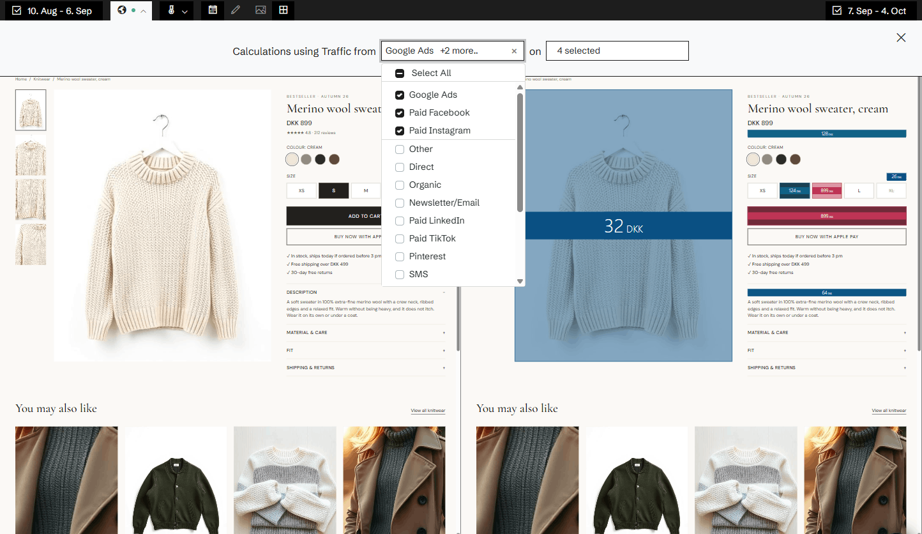Check the Other traffic source
The width and height of the screenshot is (922, 534).
400,149
